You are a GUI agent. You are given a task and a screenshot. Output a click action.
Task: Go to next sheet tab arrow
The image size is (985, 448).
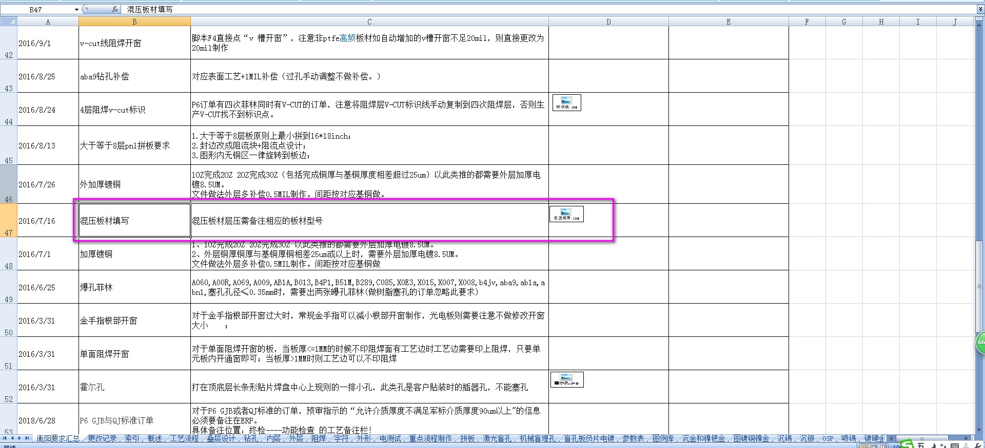20,438
